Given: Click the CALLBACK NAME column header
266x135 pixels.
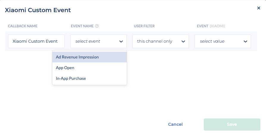Looking at the screenshot, I should (x=23, y=26).
